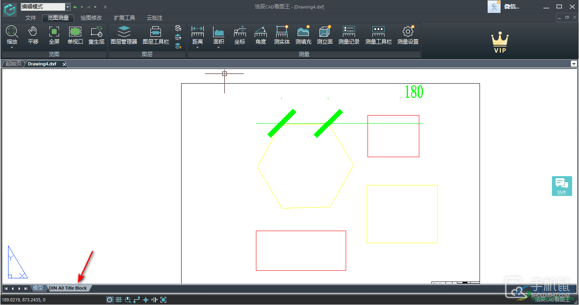Select the 平移 pan tool

click(x=33, y=35)
